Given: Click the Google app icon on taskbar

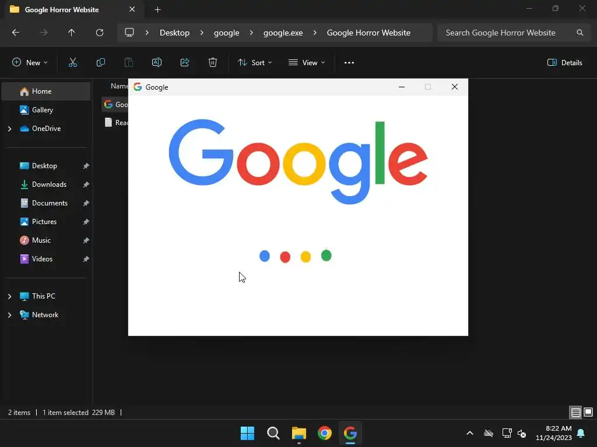Looking at the screenshot, I should click(350, 433).
